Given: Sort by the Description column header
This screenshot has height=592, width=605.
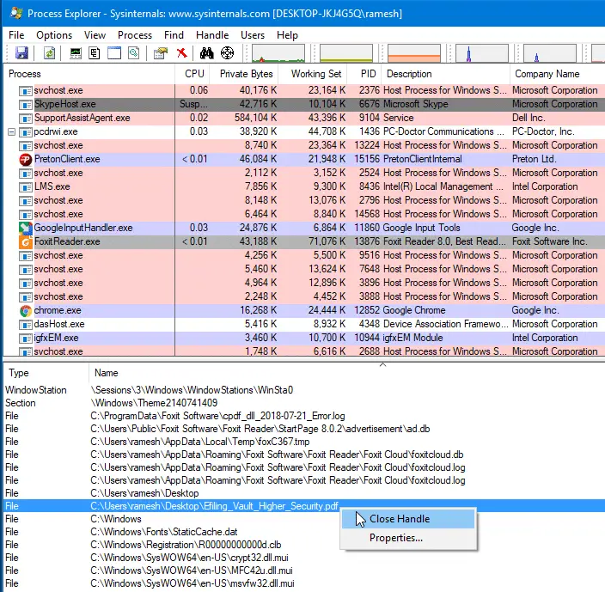Looking at the screenshot, I should point(446,74).
